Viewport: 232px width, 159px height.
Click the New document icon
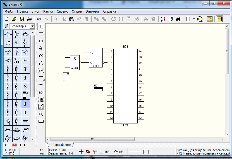coord(7,19)
